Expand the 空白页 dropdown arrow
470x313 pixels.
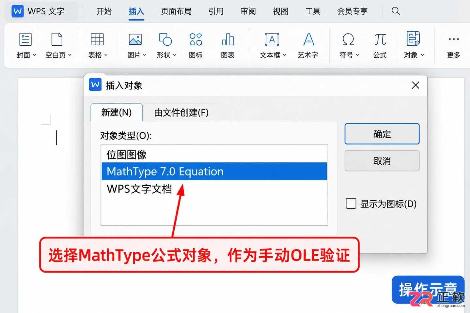pyautogui.click(x=70, y=55)
